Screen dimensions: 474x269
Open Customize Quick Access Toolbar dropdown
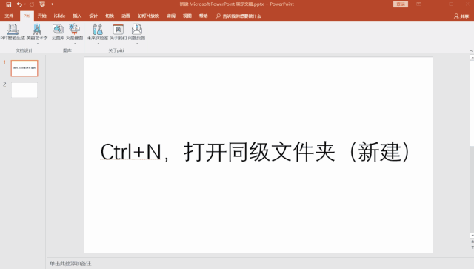(x=53, y=4)
